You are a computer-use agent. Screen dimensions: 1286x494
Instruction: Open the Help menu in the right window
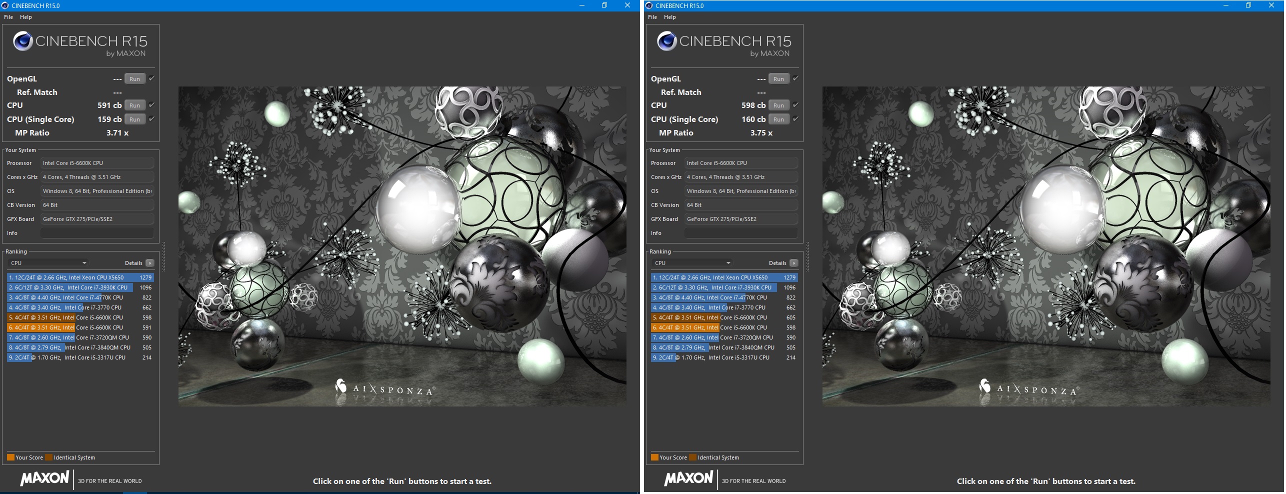pyautogui.click(x=669, y=17)
